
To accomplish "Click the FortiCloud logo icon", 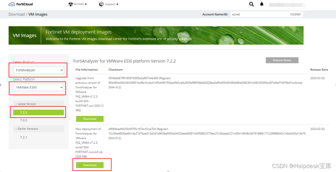I will 12,4.
